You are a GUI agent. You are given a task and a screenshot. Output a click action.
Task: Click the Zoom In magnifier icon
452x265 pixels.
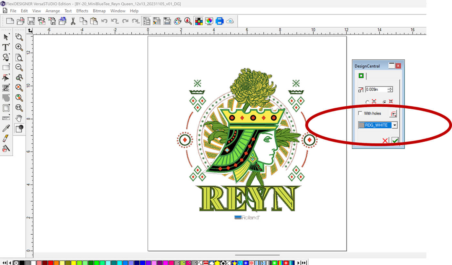(19, 47)
